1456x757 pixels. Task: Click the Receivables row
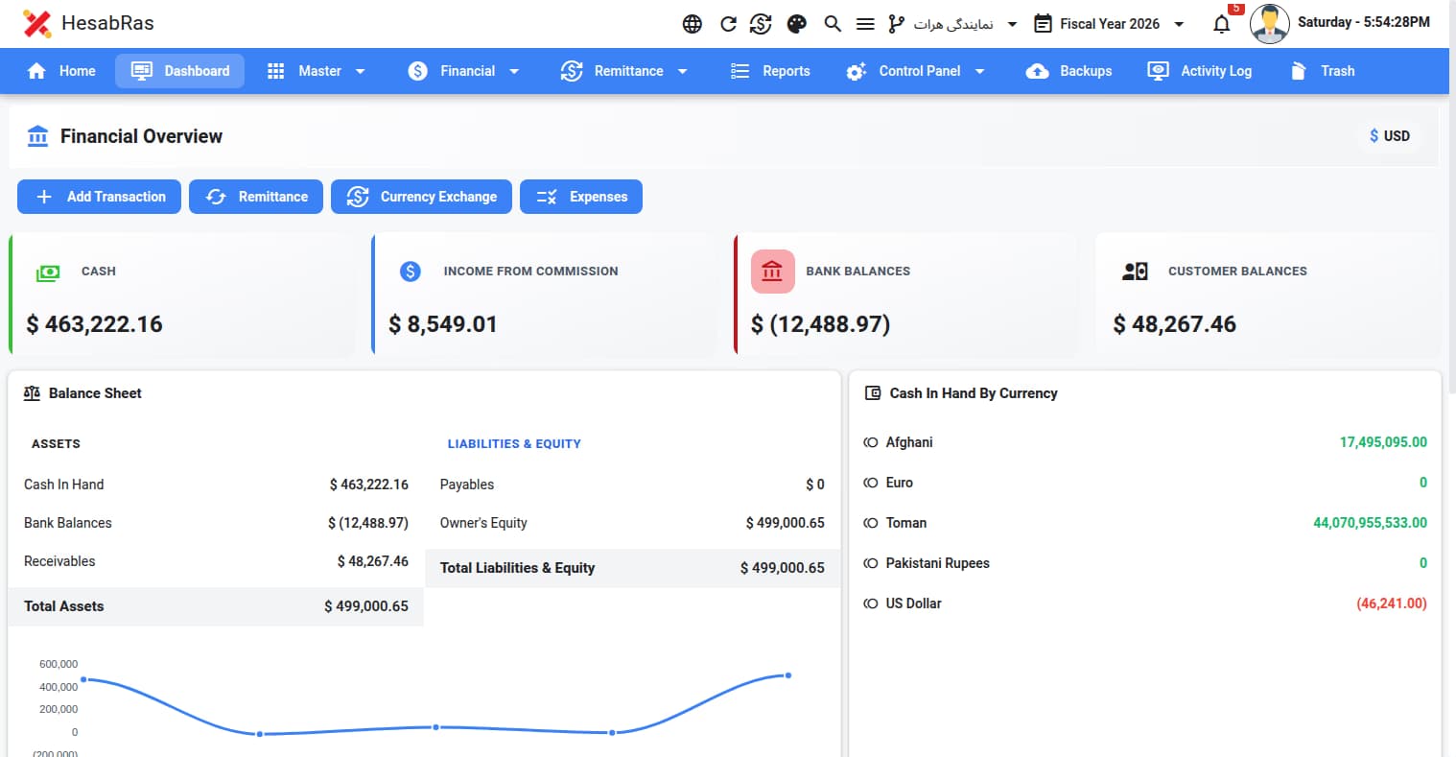(x=216, y=561)
